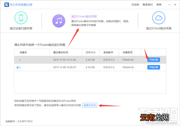Click the 选择文件夹 button

tap(90, 105)
